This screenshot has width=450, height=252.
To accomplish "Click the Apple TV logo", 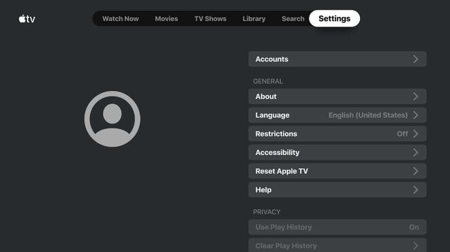I will click(27, 19).
